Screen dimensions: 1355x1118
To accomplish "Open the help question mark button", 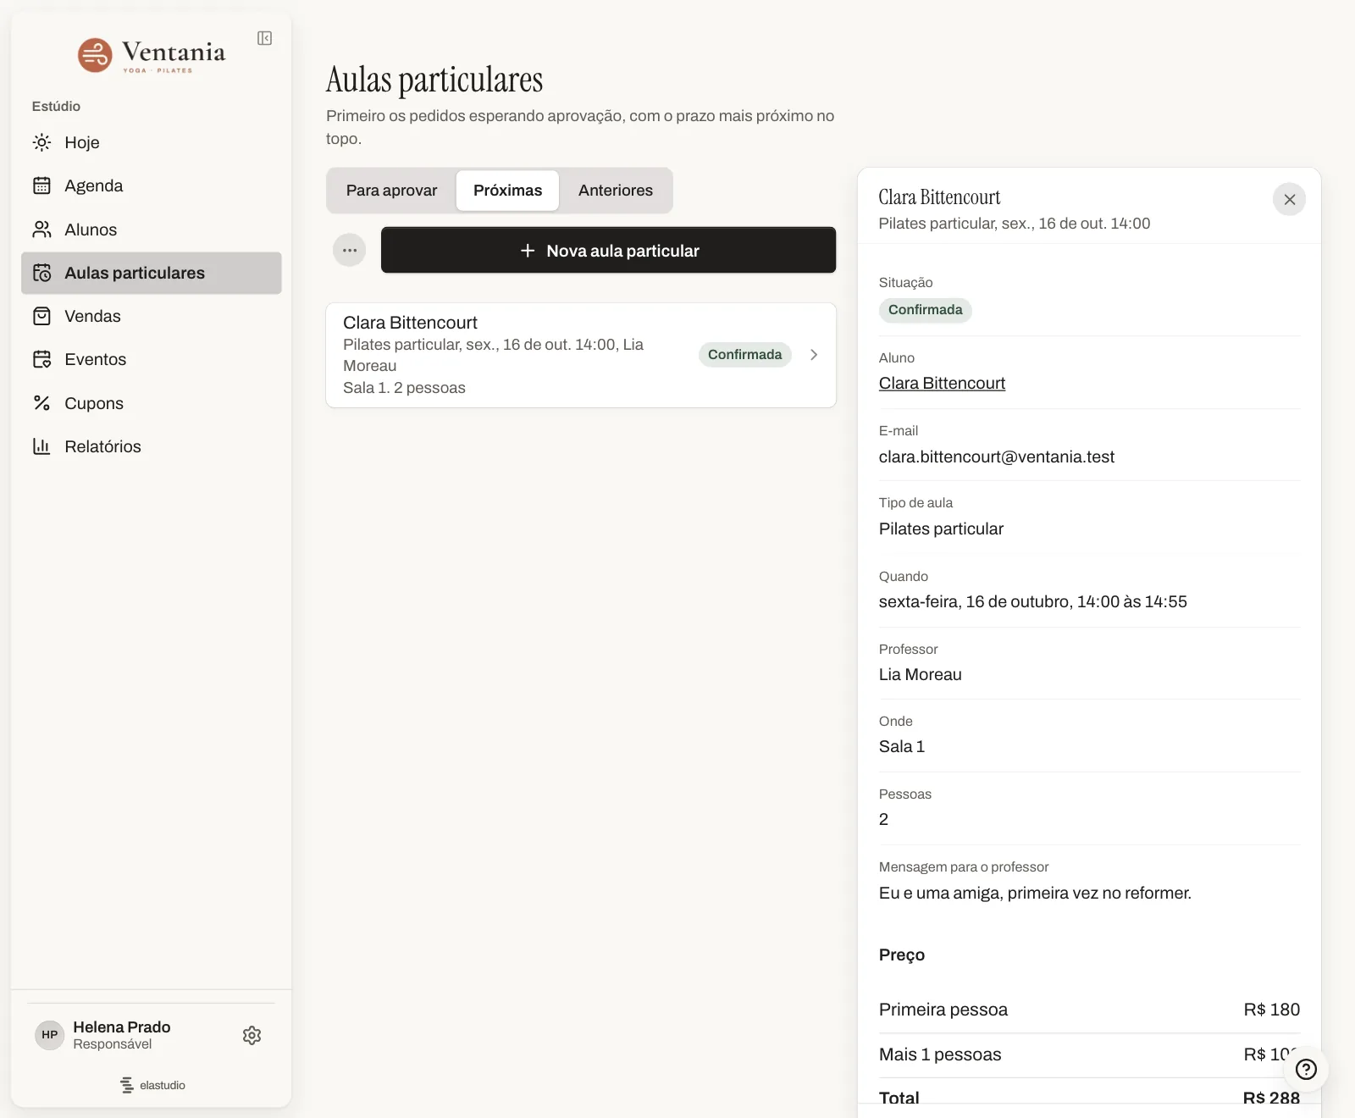I will 1306,1070.
